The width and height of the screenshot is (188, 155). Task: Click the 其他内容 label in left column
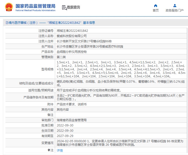(47, 109)
